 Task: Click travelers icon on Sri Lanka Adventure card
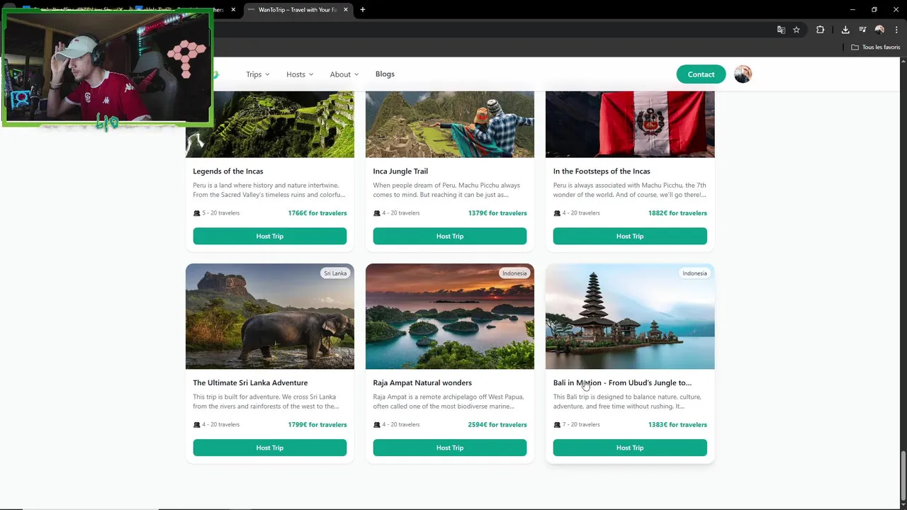(x=197, y=425)
